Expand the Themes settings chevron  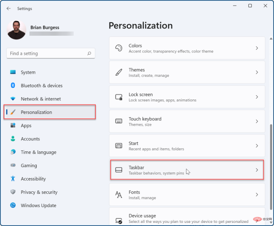(257, 73)
